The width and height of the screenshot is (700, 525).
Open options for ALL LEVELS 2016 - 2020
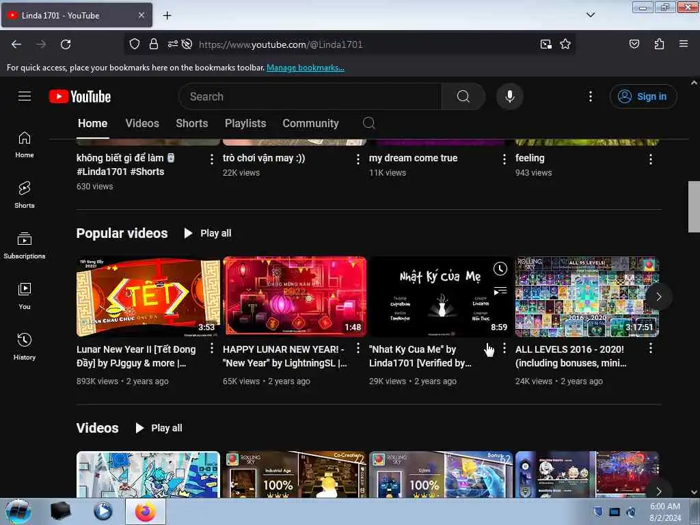point(651,348)
